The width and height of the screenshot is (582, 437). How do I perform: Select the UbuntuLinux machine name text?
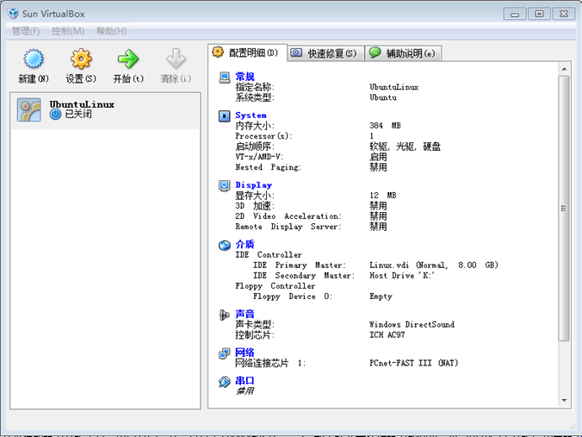coord(82,104)
